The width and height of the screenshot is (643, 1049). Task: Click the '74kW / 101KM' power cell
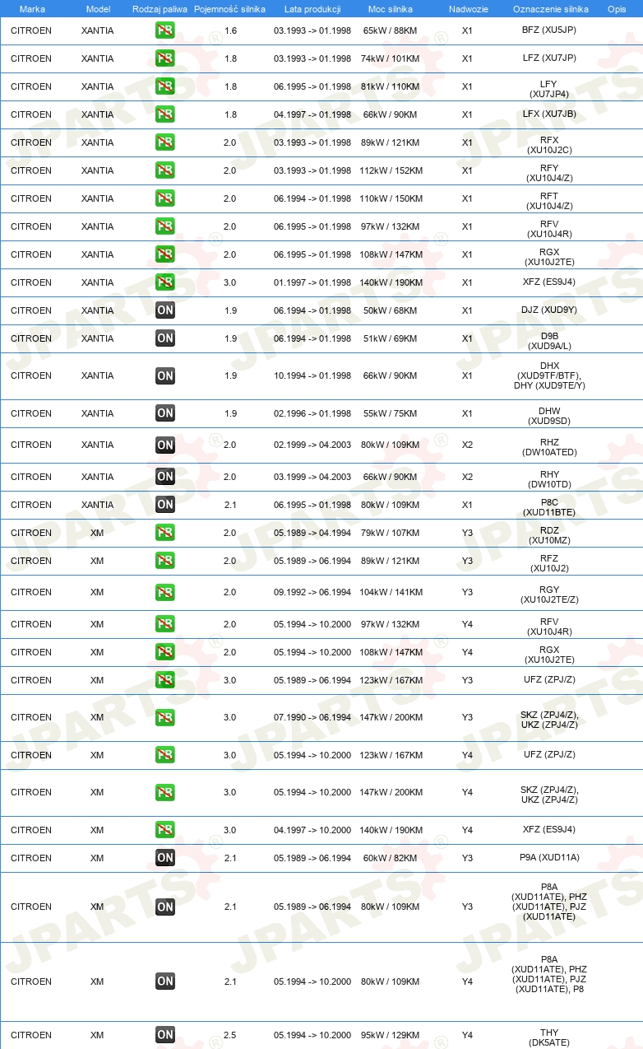pos(390,58)
